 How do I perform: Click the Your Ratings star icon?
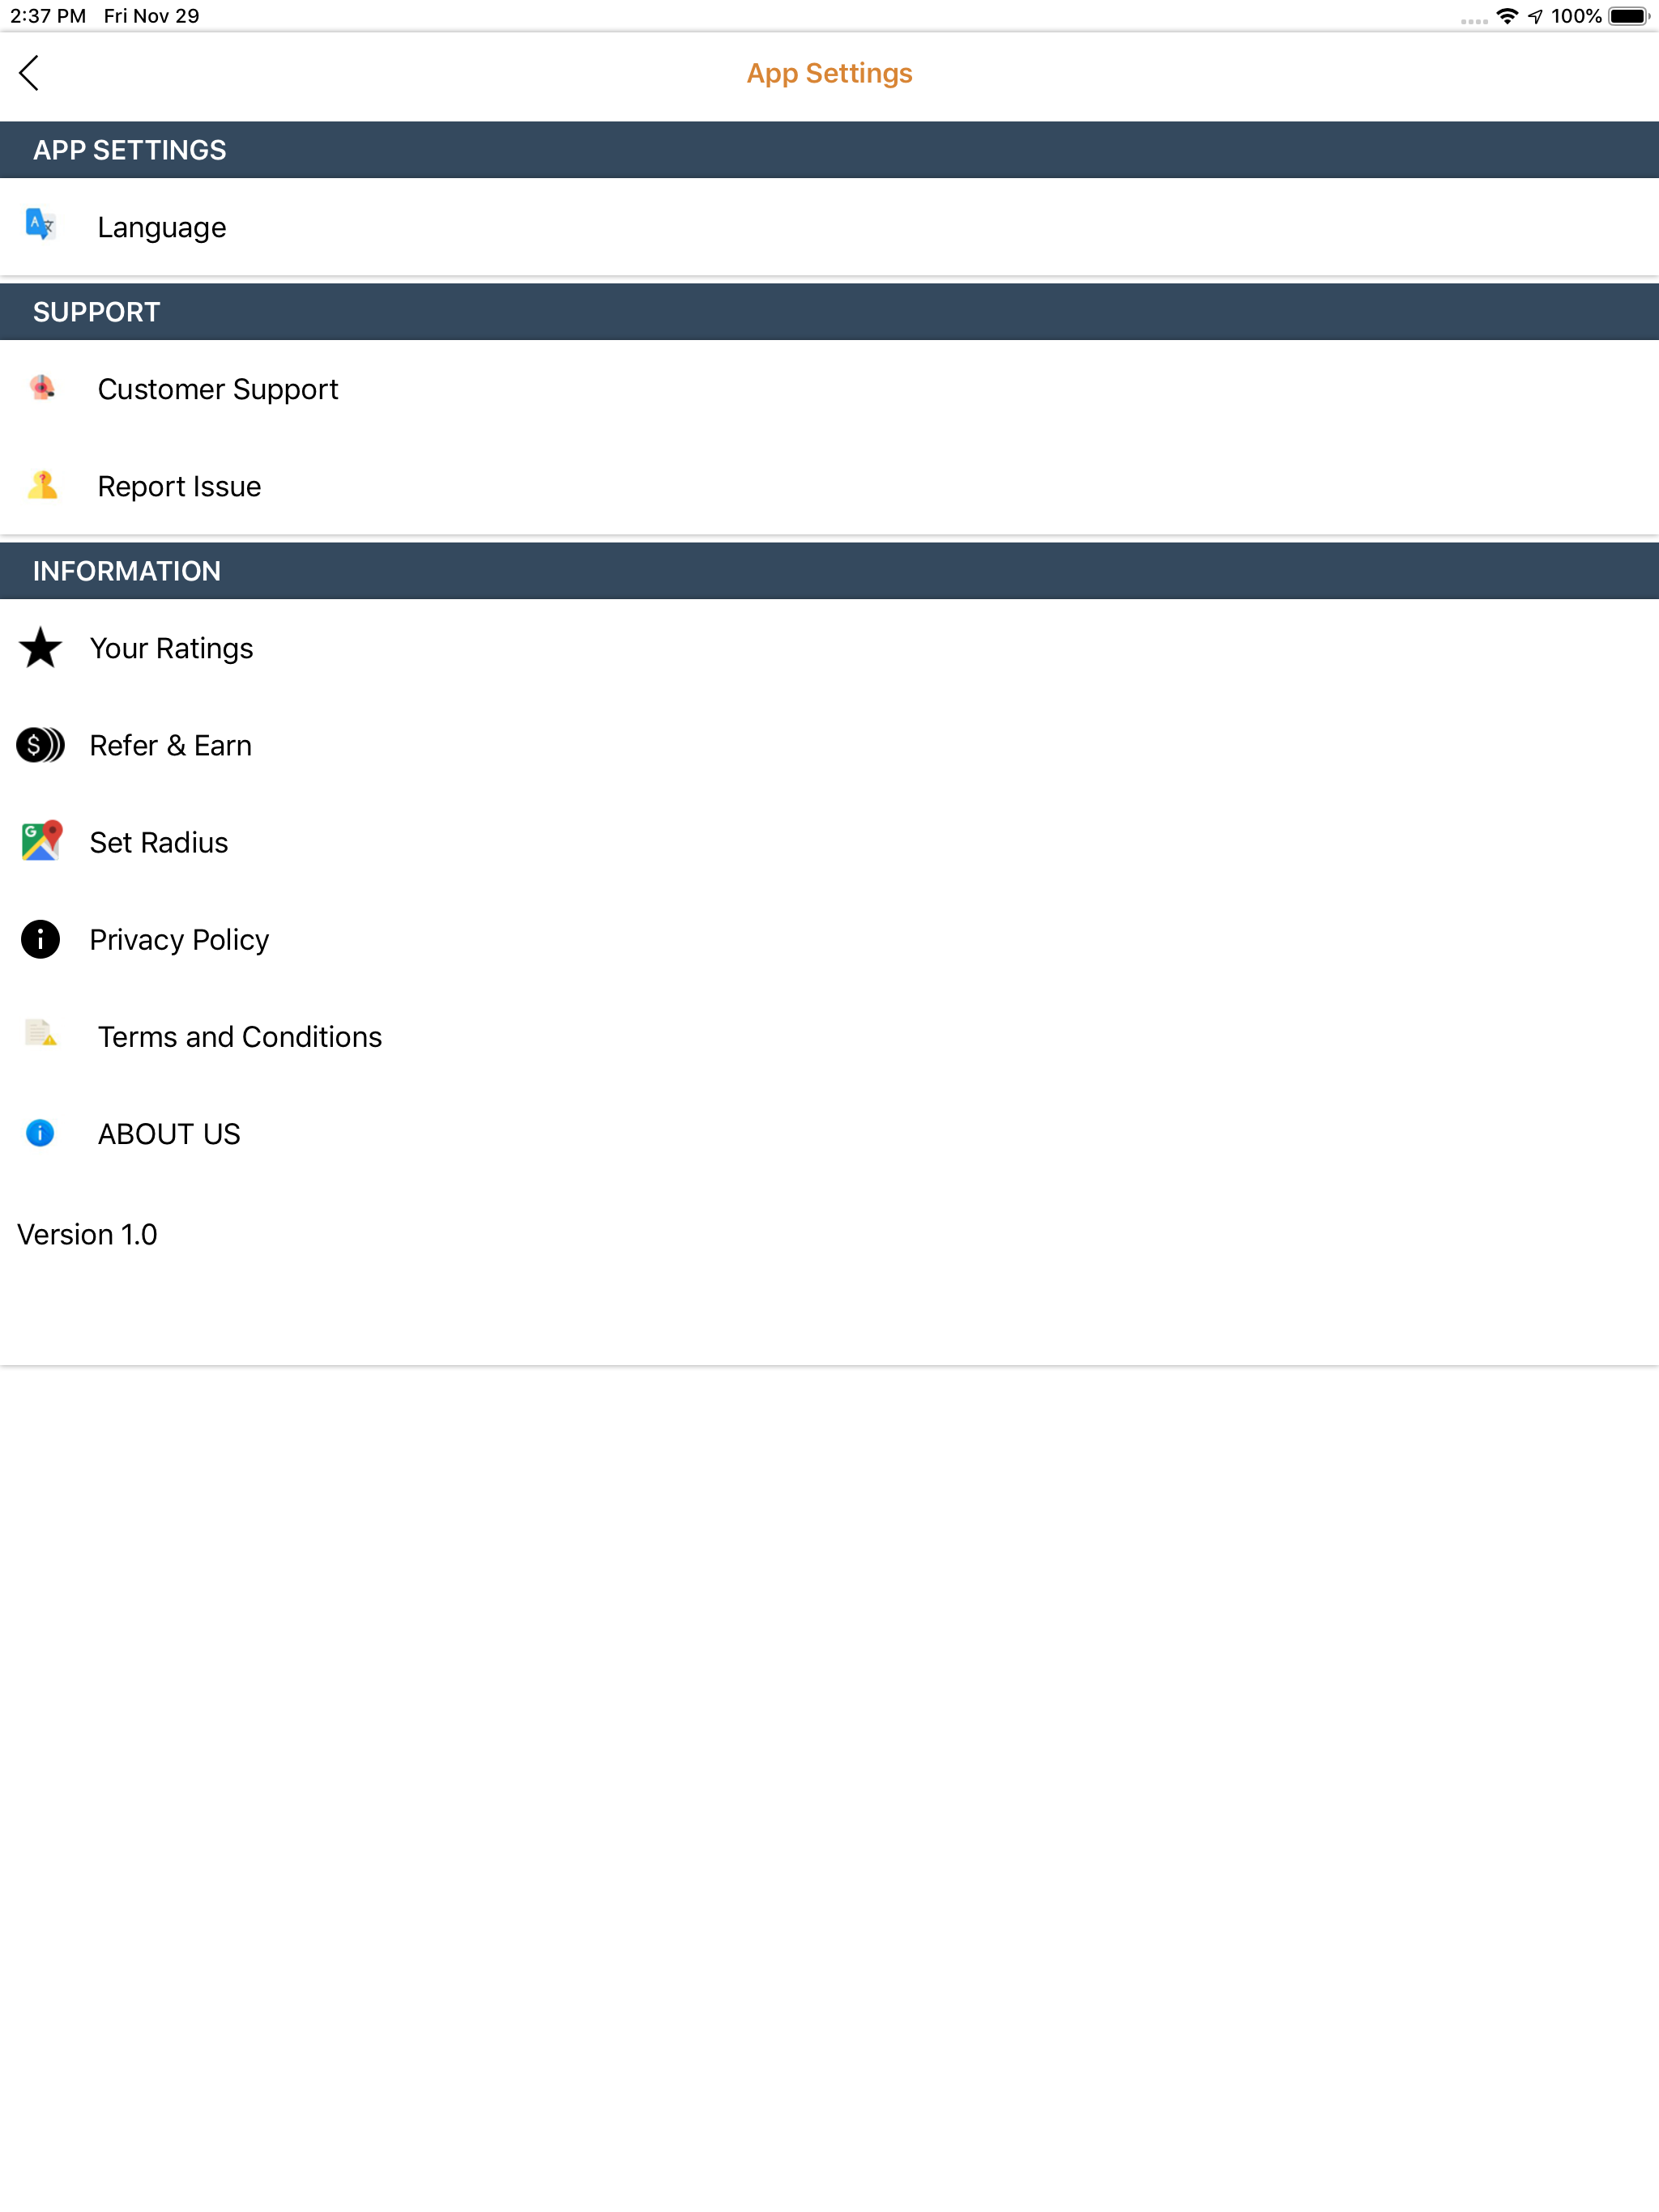click(x=40, y=648)
